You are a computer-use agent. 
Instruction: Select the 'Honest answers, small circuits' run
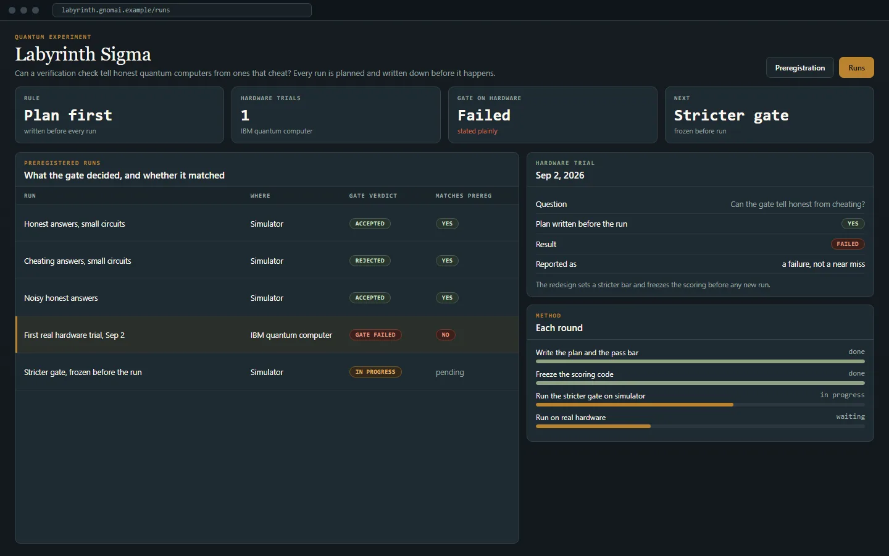[267, 224]
